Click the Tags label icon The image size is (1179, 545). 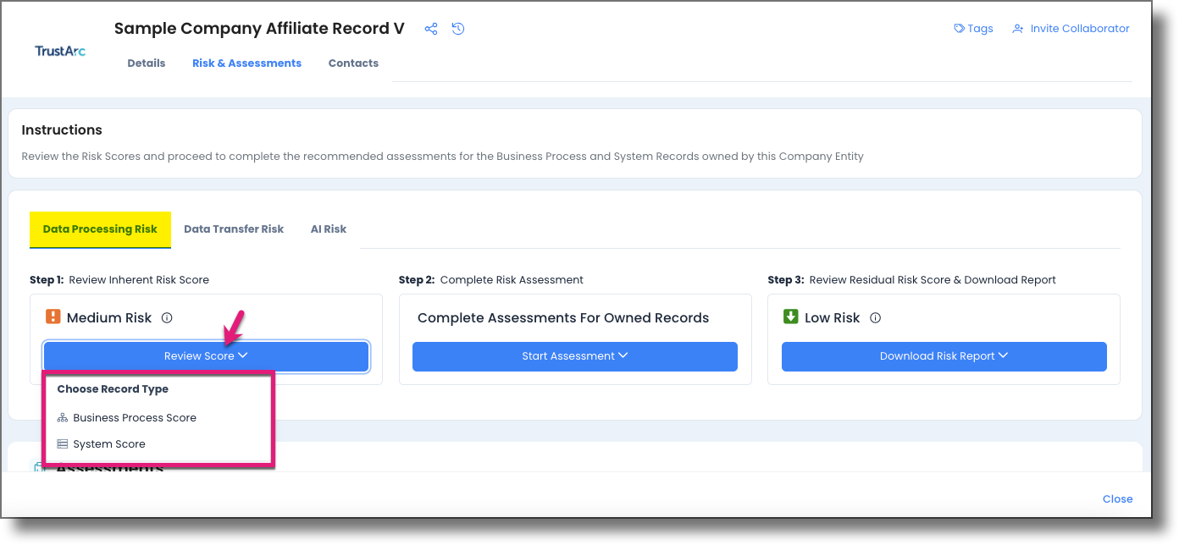coord(959,29)
